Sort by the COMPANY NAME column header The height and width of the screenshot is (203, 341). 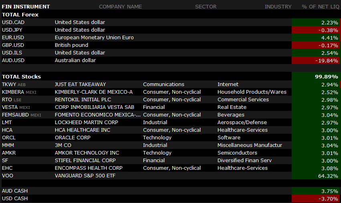pyautogui.click(x=120, y=7)
